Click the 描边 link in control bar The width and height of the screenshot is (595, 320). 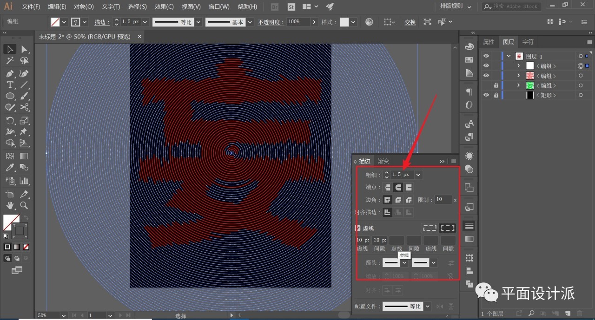(x=101, y=22)
